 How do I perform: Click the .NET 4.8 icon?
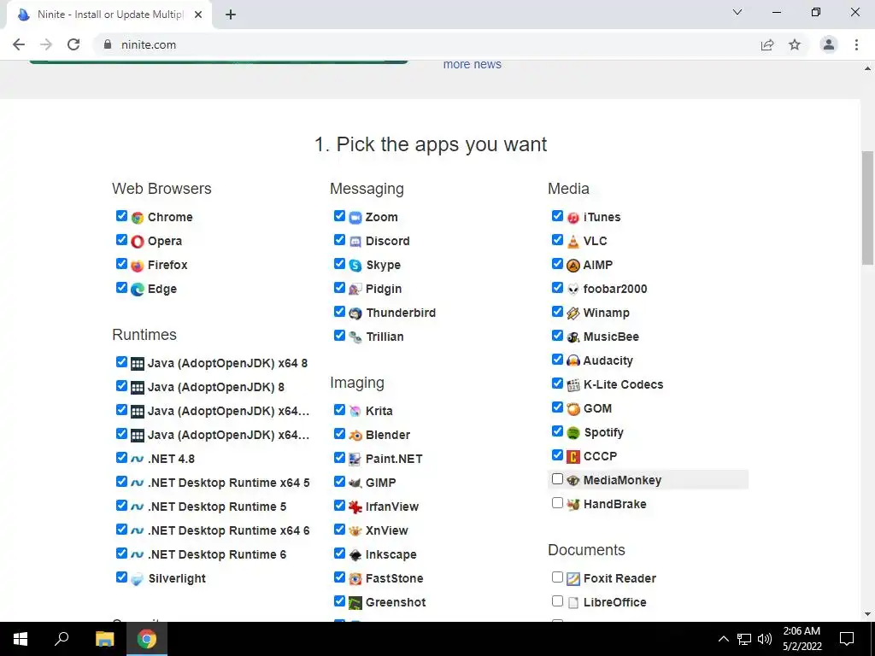(x=138, y=459)
